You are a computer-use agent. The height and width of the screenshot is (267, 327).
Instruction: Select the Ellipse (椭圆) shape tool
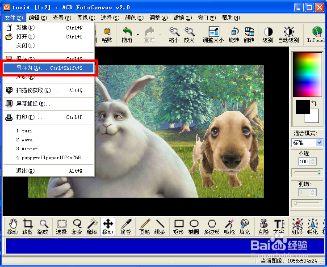194,227
